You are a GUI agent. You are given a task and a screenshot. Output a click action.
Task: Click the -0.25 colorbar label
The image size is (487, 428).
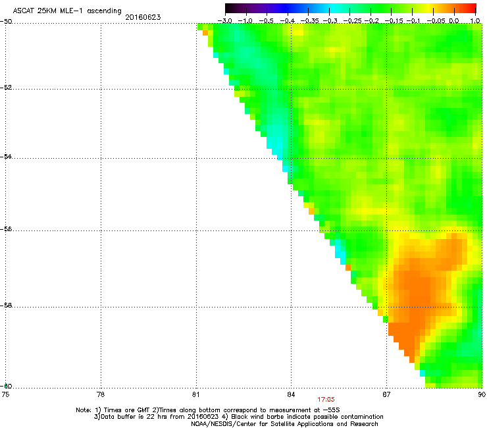352,21
